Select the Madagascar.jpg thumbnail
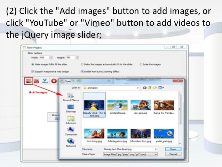This screenshot has height=167, width=222. [x=117, y=134]
